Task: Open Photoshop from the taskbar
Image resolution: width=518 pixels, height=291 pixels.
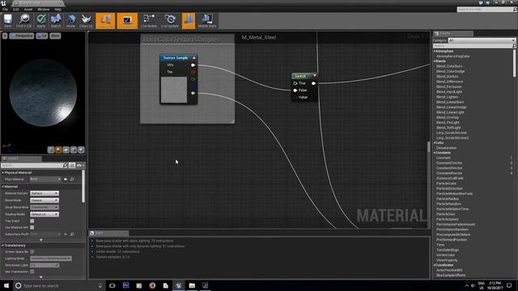Action: (x=126, y=285)
